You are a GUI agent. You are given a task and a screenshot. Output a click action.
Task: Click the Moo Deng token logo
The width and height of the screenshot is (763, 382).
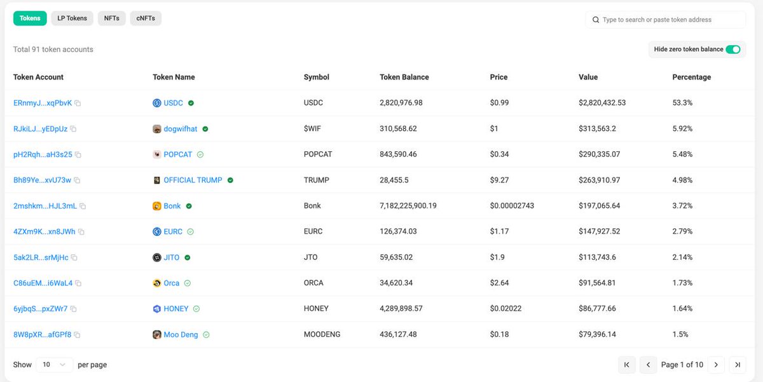157,335
